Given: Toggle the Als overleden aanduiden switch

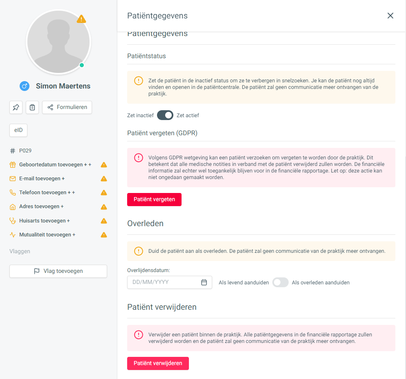Looking at the screenshot, I should point(280,282).
